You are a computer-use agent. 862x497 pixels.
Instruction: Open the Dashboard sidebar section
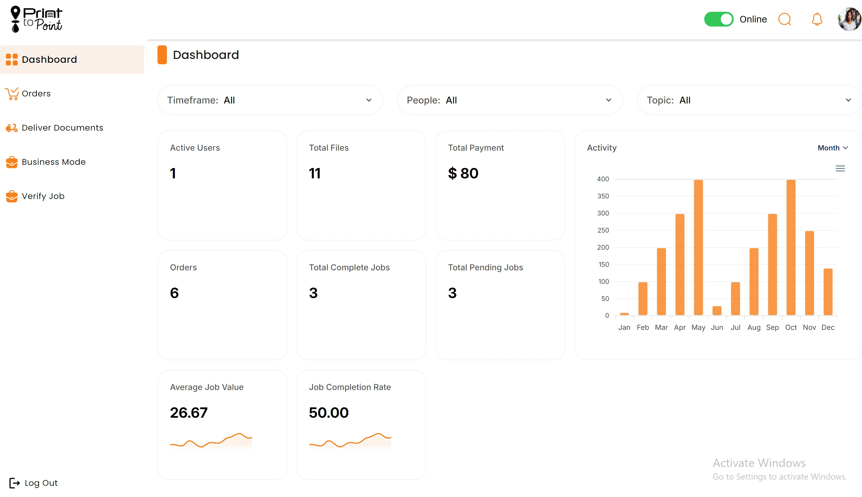tap(49, 59)
